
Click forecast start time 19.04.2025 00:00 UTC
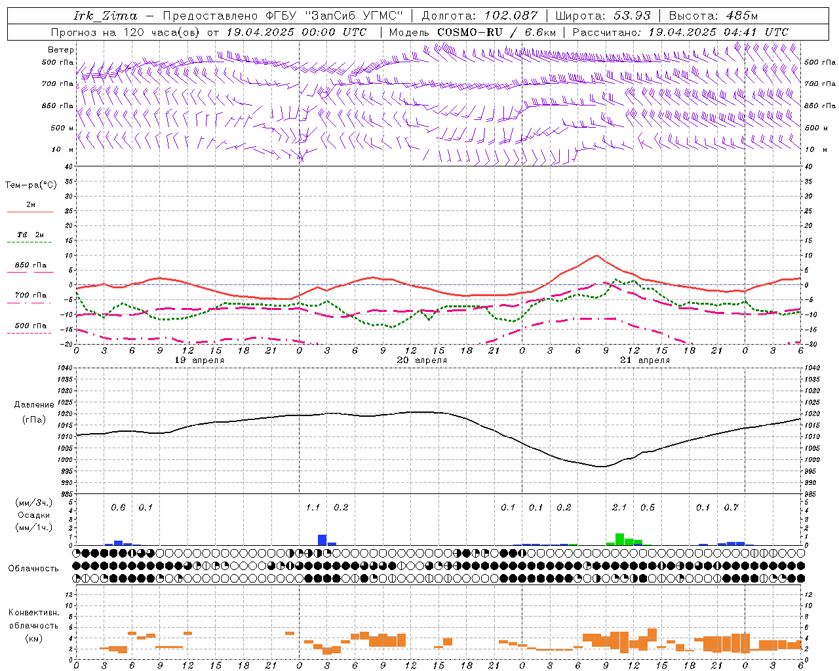coord(296,32)
